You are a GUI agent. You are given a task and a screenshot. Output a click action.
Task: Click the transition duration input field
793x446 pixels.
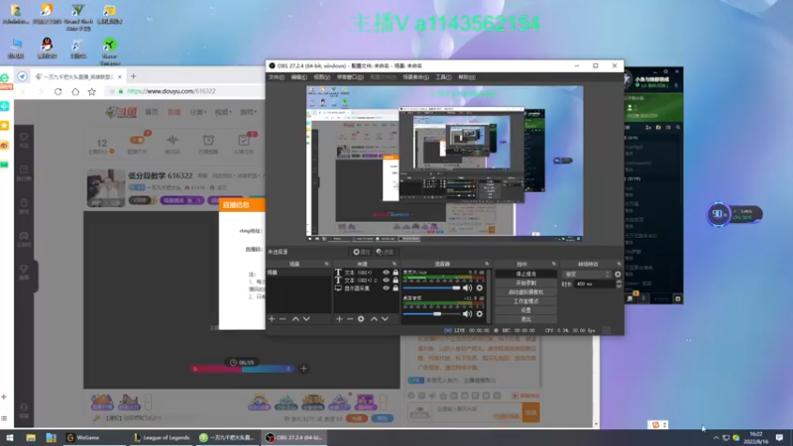click(595, 284)
